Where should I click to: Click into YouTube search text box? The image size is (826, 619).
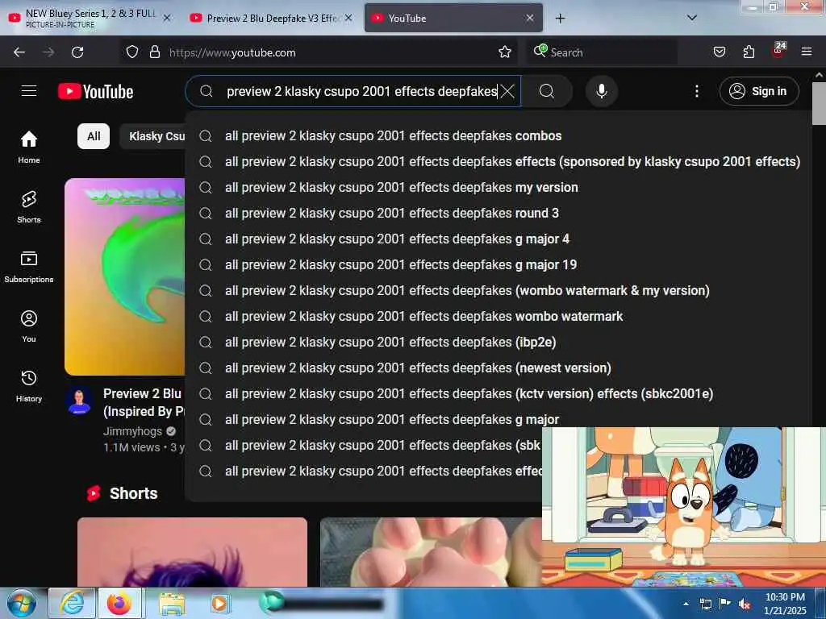tap(361, 91)
